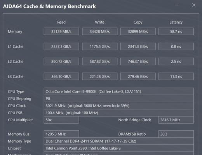Minimize the AIDA64 benchmark window

click(x=177, y=5)
